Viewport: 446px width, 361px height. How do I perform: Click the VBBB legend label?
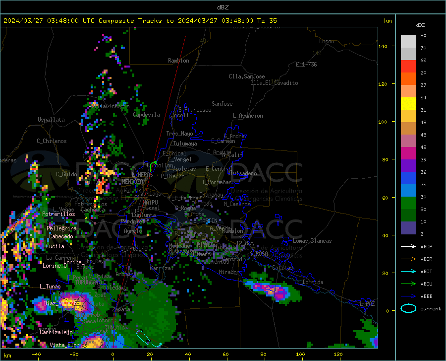426,296
